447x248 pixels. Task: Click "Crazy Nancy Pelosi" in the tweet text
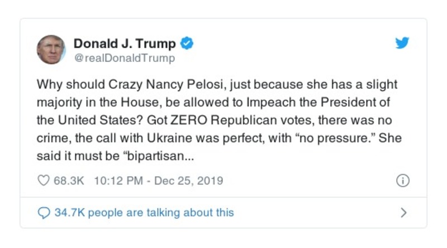click(150, 85)
